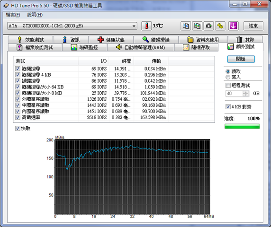271x227 pixels.
Task: Uncheck the 隨機搜尋 4 KB test
Action: (x=18, y=75)
